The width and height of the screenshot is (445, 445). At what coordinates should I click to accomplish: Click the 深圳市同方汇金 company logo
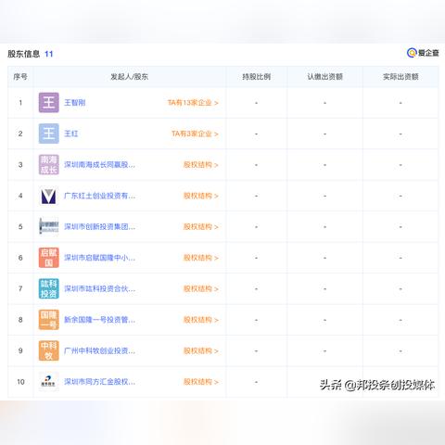click(x=48, y=382)
